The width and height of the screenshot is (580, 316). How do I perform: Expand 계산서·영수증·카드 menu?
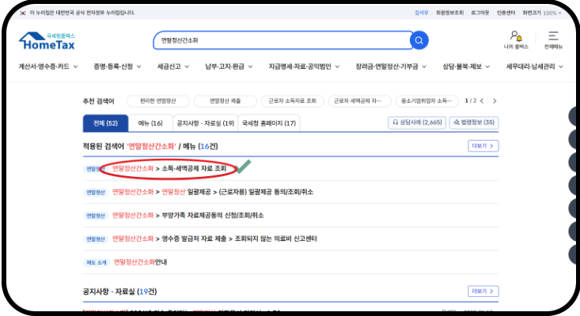(48, 66)
